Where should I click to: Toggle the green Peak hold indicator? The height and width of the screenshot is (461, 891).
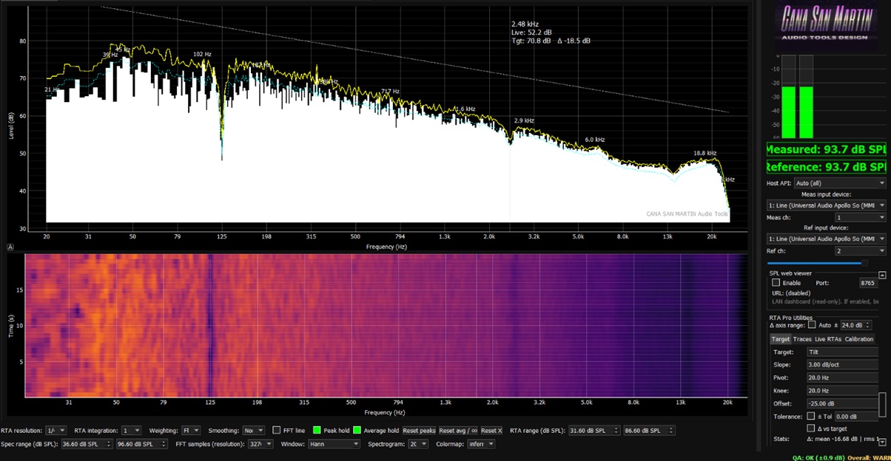[x=317, y=430]
